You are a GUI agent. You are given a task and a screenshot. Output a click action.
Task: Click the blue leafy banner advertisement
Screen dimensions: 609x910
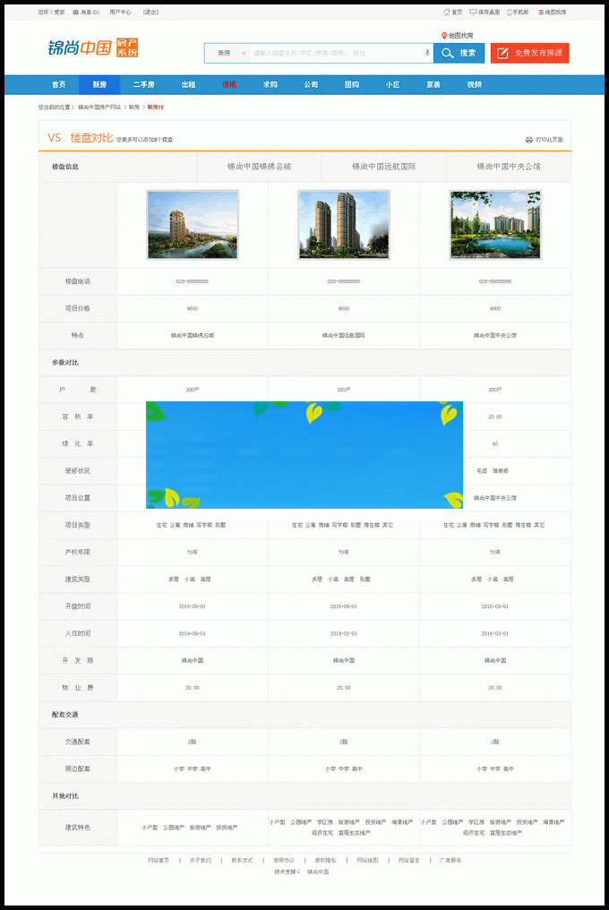[304, 455]
